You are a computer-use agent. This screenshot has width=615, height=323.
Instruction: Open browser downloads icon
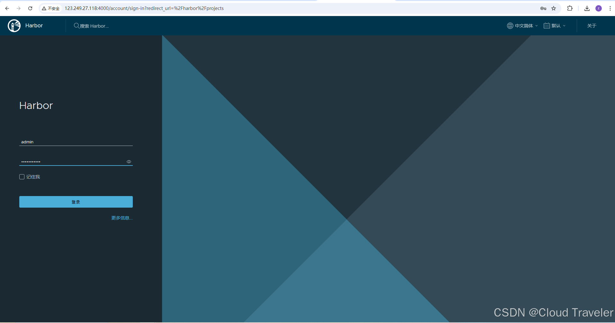(x=587, y=8)
